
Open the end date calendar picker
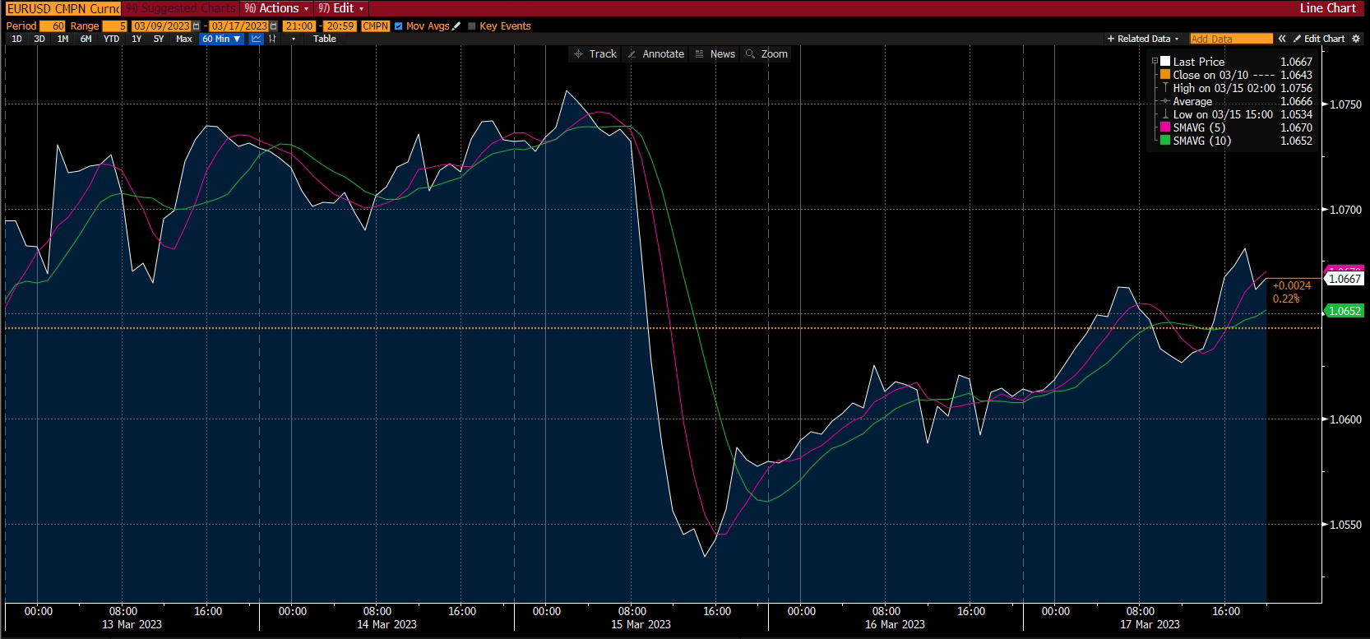click(x=274, y=26)
